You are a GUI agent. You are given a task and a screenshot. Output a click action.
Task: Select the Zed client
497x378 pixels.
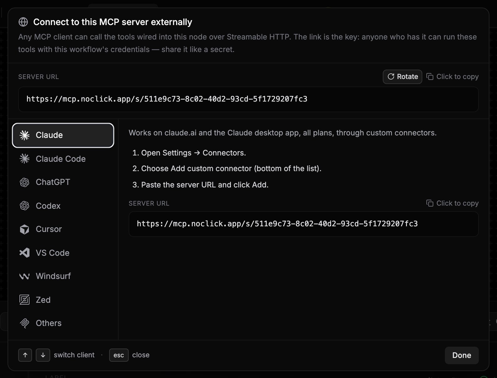click(x=63, y=300)
